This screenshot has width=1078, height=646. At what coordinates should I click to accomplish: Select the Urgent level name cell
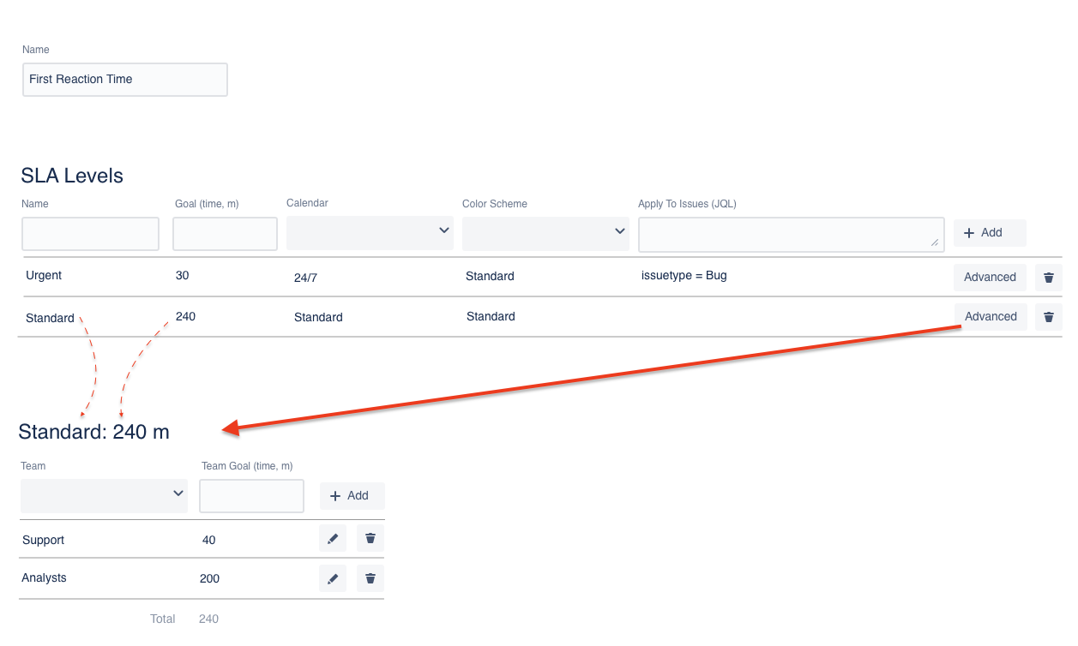point(44,276)
